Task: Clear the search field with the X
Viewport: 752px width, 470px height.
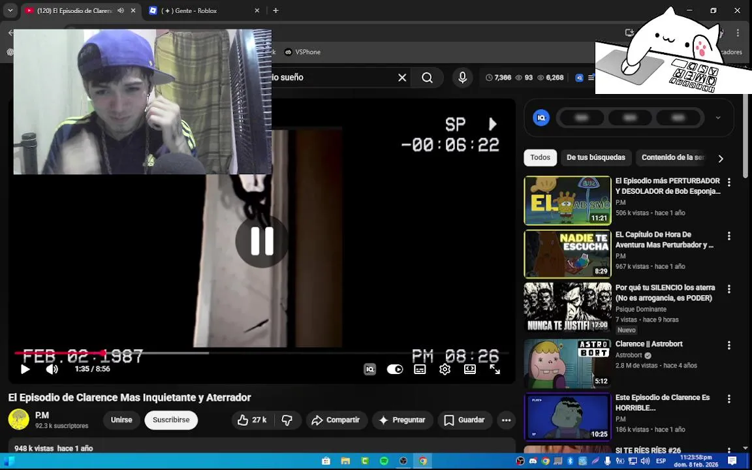Action: pos(402,78)
